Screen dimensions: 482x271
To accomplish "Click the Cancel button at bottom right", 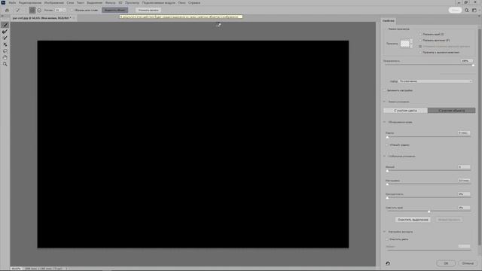I will click(x=468, y=263).
